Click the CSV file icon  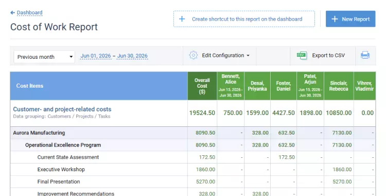click(302, 55)
